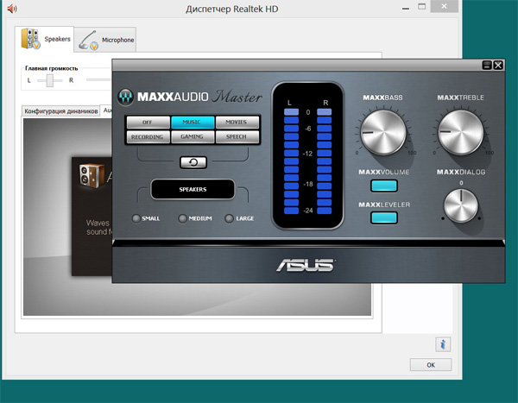
Task: Pick the Large speaker size option
Action: [x=230, y=218]
